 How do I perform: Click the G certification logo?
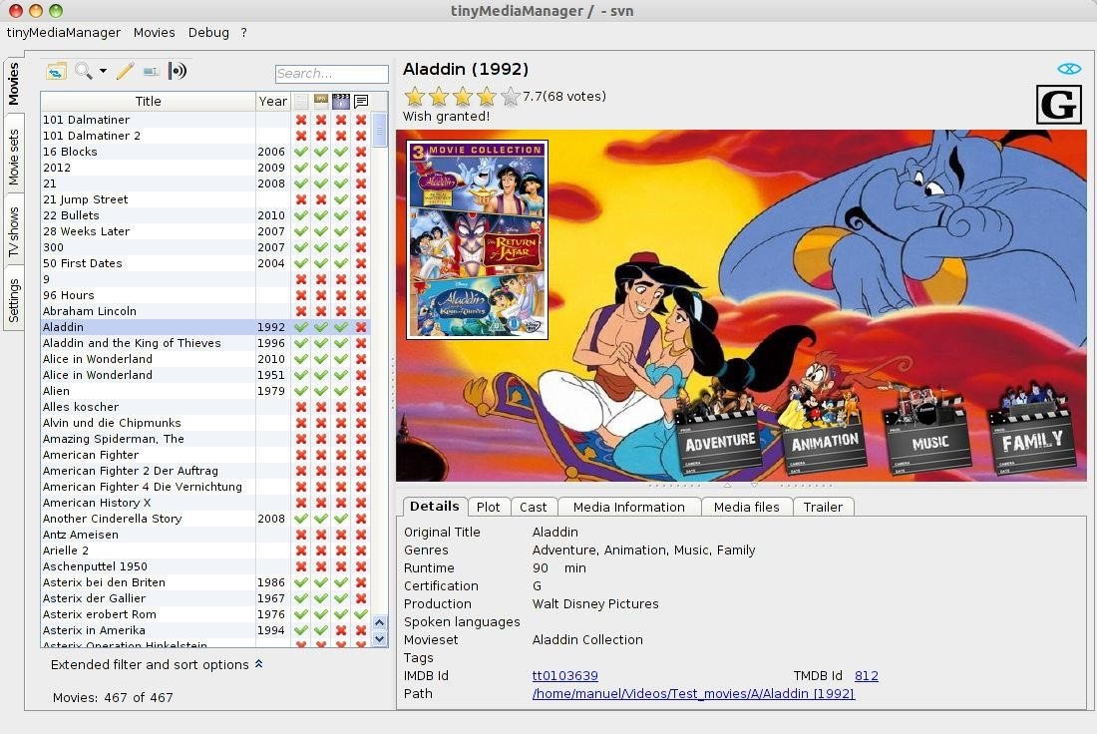pyautogui.click(x=1058, y=105)
